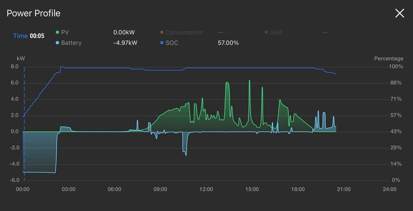Image resolution: width=413 pixels, height=211 pixels.
Task: Toggle the Battery series in legend
Action: (x=69, y=43)
